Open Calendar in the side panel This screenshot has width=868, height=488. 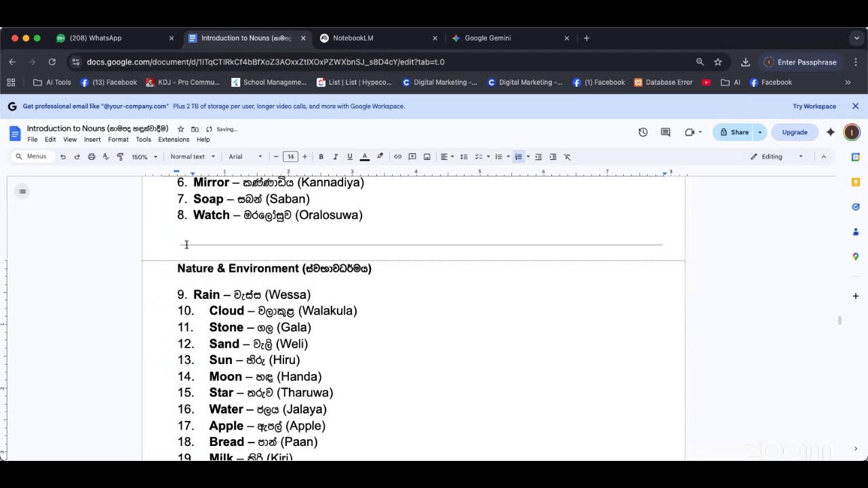[855, 157]
